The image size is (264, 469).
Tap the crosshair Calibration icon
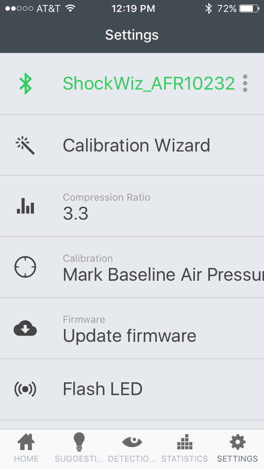[x=26, y=267]
